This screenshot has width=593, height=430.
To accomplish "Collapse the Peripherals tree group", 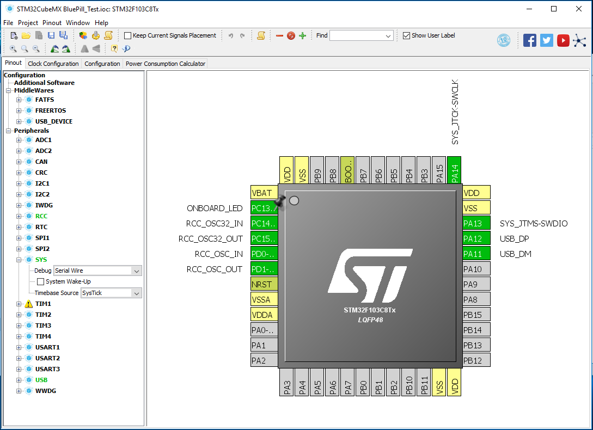I will pos(8,131).
